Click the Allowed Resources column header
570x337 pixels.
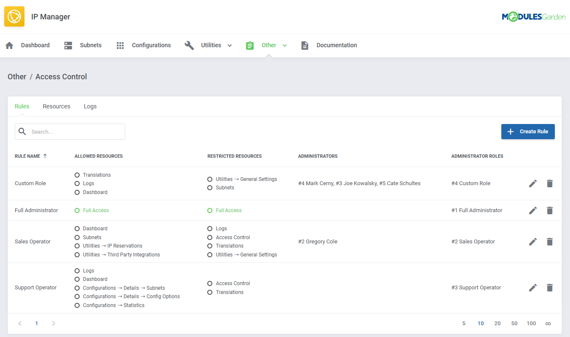tap(99, 156)
